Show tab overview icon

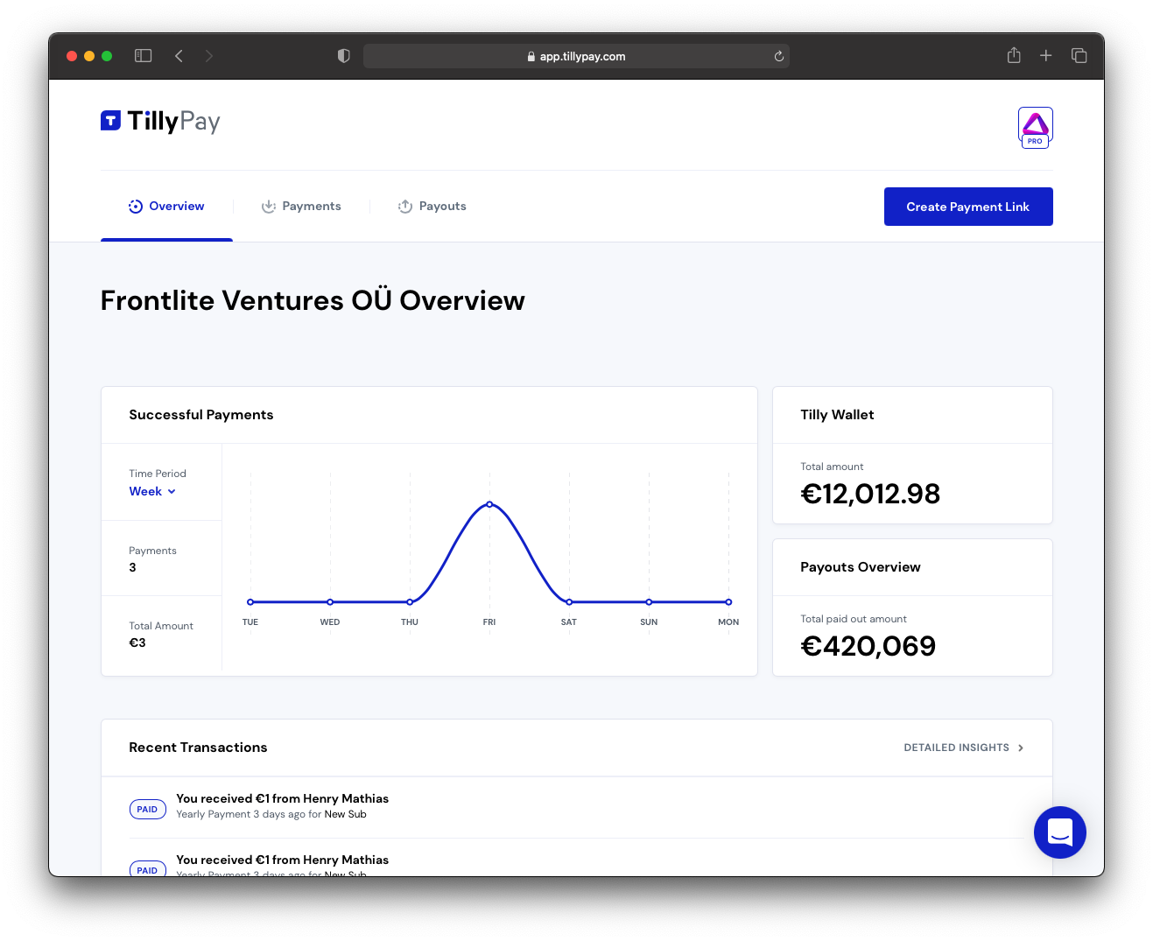1079,56
